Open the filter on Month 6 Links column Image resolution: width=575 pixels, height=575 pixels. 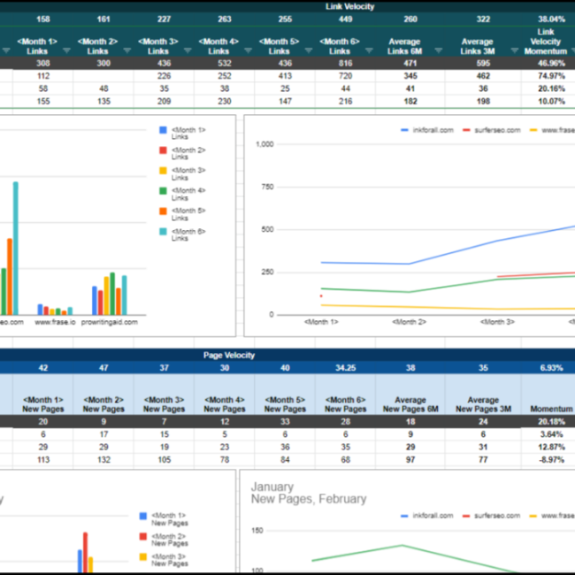(369, 50)
